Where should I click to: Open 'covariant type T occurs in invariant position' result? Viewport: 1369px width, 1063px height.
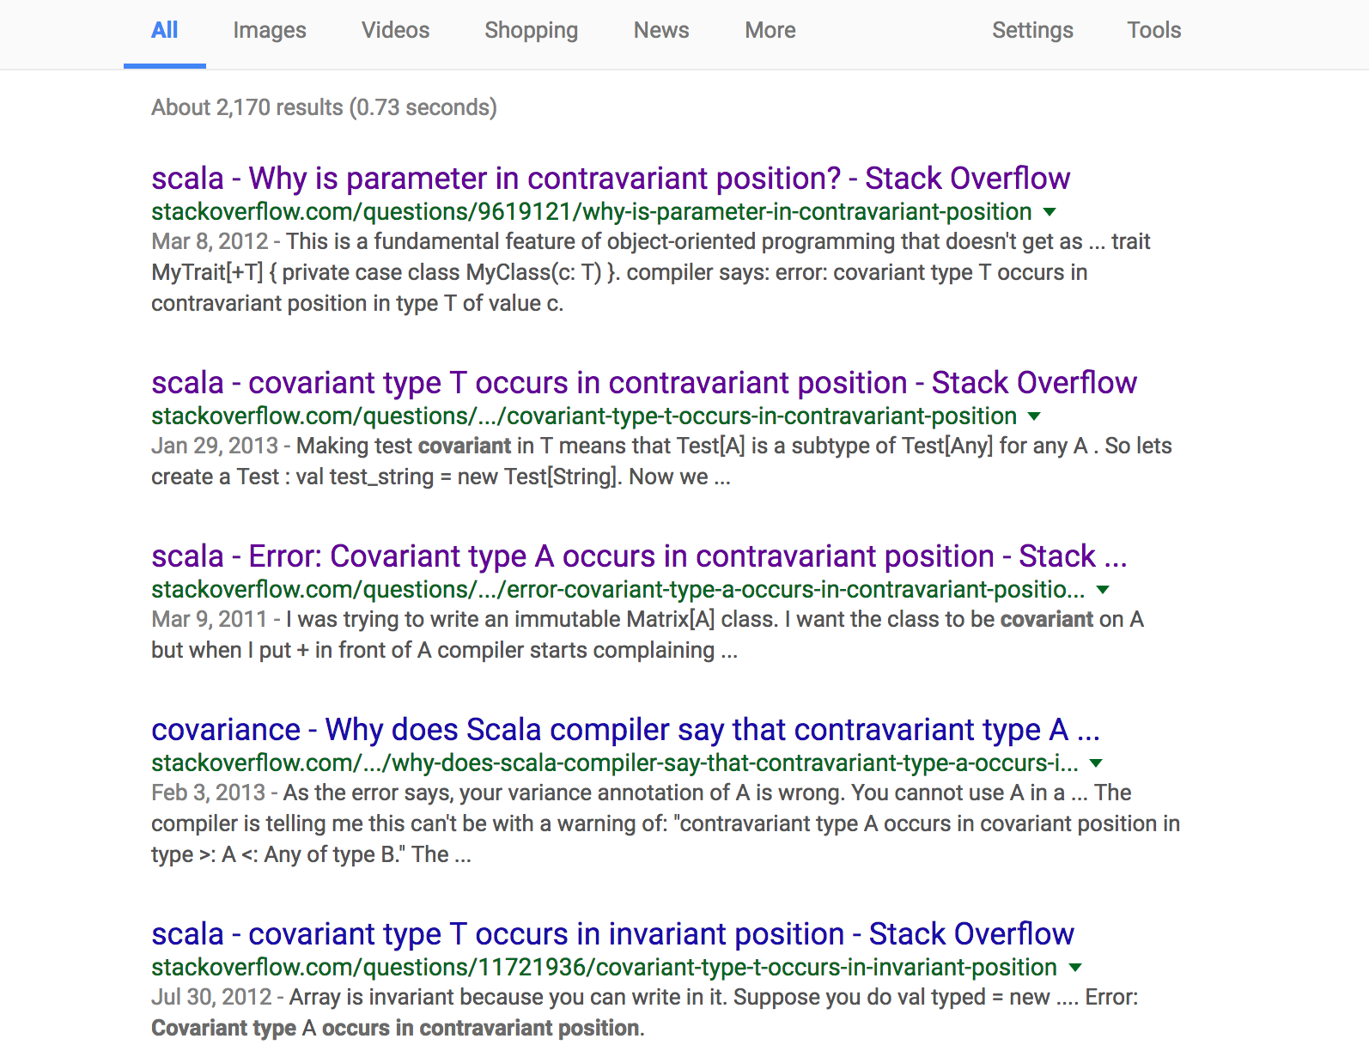coord(612,934)
